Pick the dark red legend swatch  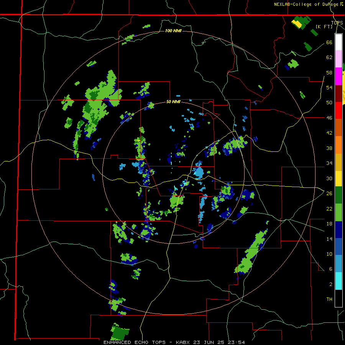338,94
